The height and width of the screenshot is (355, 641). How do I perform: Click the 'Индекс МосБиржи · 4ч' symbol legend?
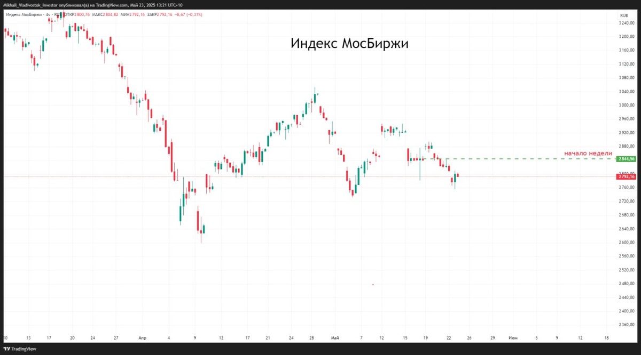(x=28, y=14)
